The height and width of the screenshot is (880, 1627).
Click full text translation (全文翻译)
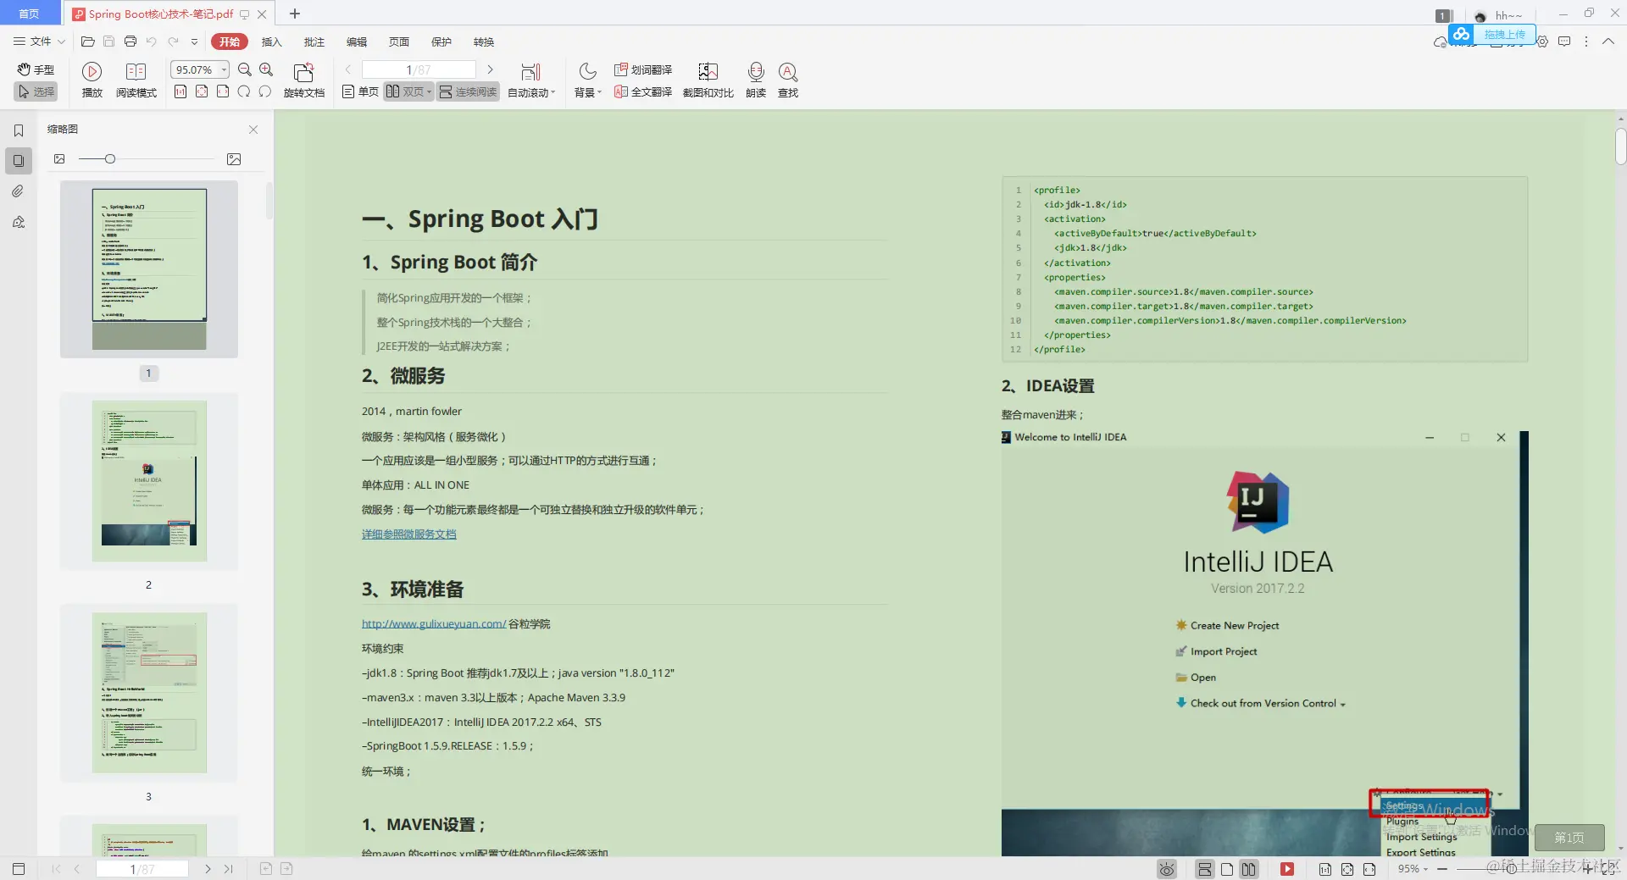pos(643,91)
